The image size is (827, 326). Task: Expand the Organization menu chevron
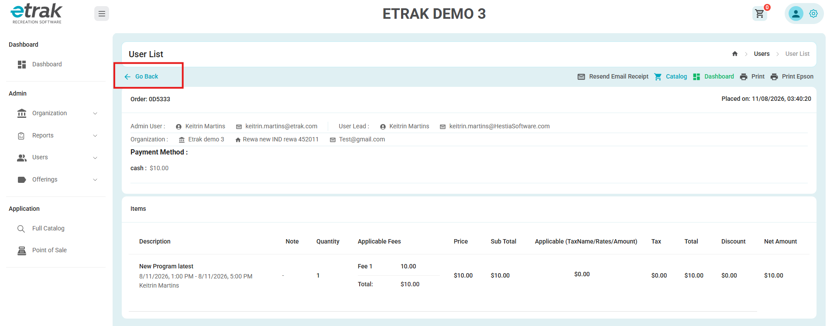(95, 113)
